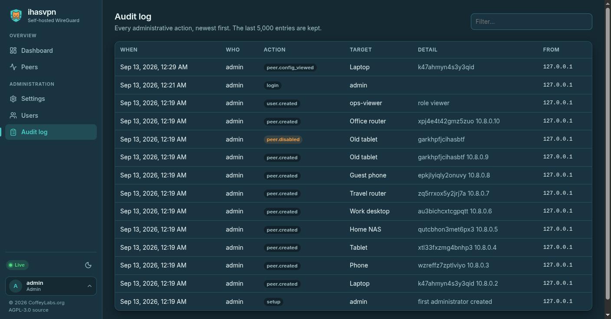Click the admin avatar letter A

16,286
